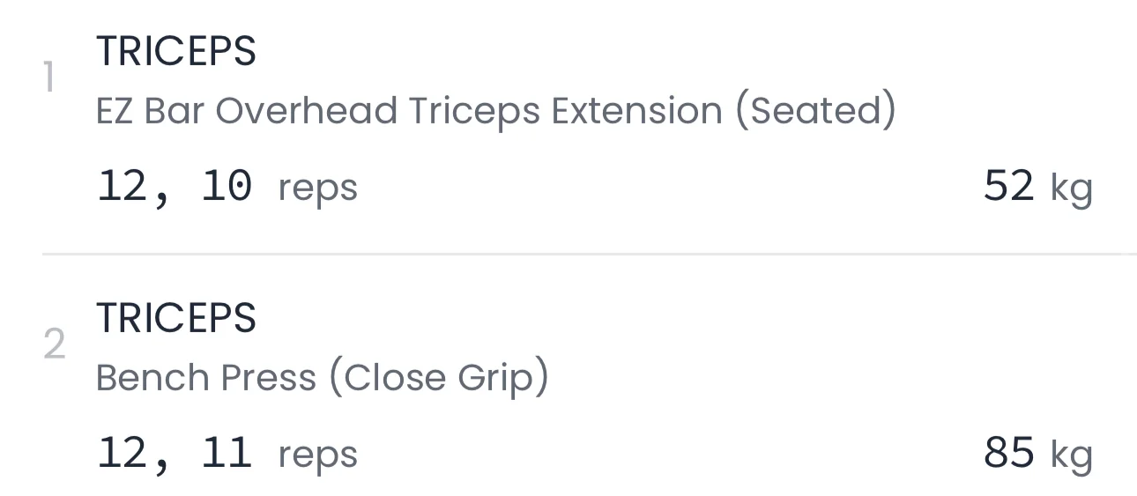The height and width of the screenshot is (496, 1137).
Task: Click the row number 1 index
Action: (49, 79)
